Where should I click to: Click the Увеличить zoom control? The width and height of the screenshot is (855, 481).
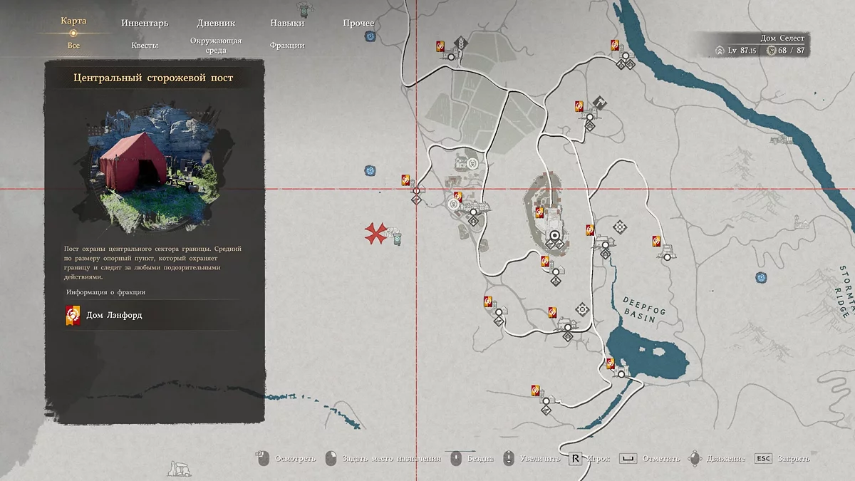(x=509, y=458)
